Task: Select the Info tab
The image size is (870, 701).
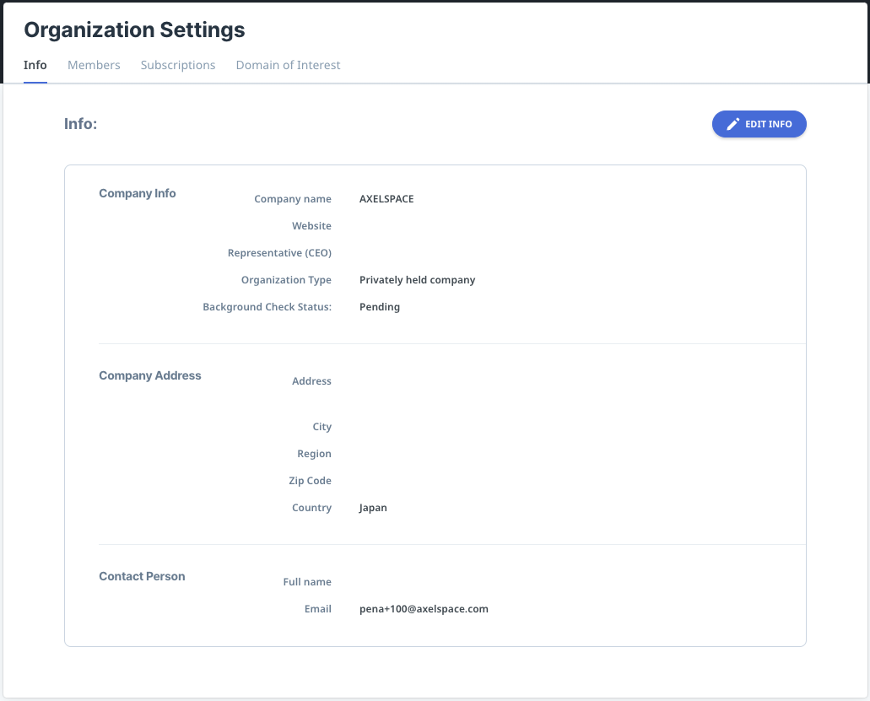Action: (35, 65)
